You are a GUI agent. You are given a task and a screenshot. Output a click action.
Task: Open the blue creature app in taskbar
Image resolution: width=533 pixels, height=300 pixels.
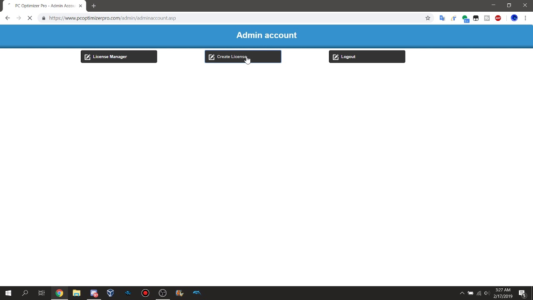[128, 293]
